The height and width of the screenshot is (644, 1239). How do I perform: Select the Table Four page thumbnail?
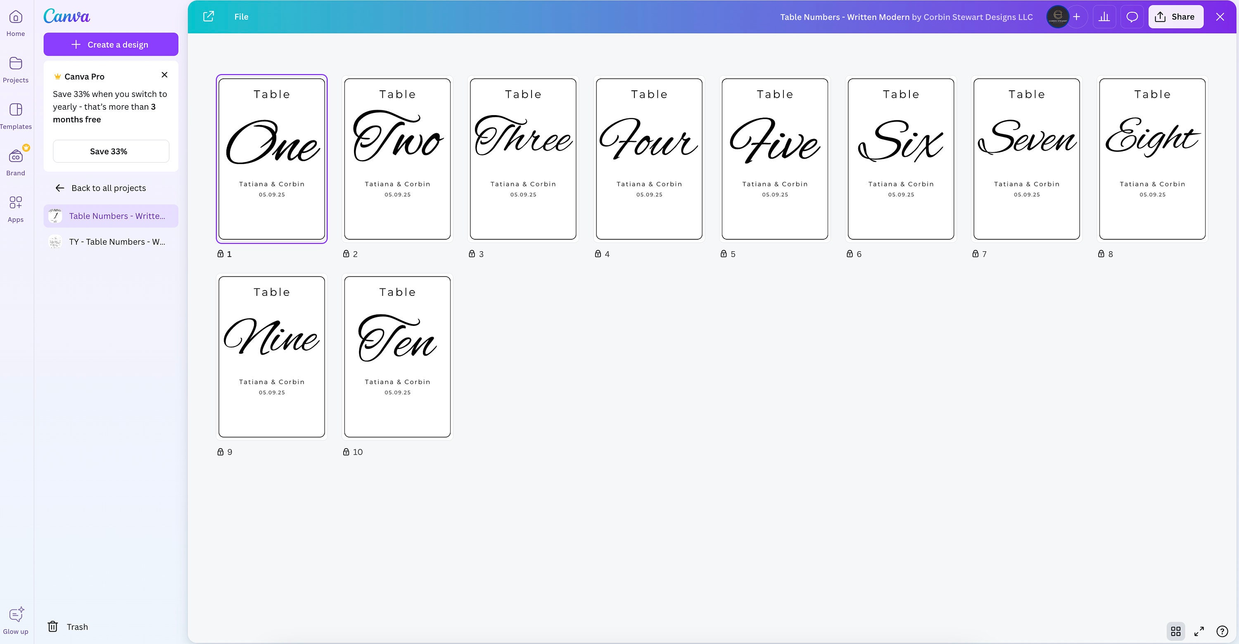pos(649,159)
